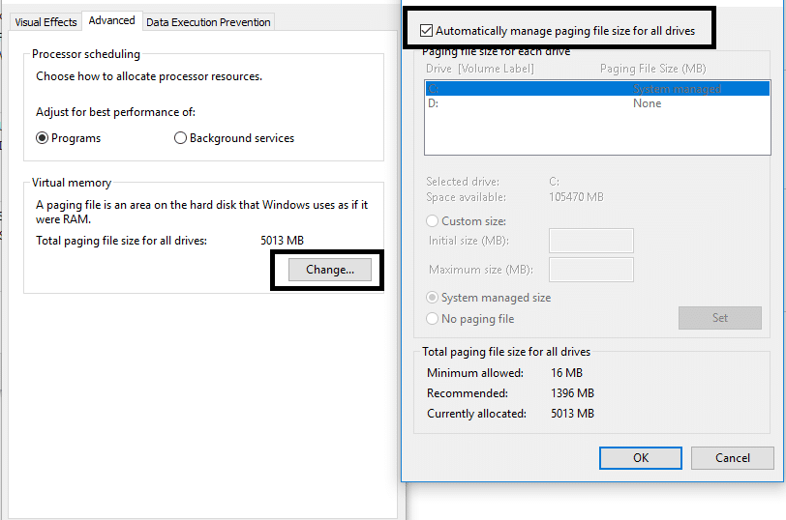Uncheck Automatically manage paging file size
This screenshot has width=786, height=520.
pyautogui.click(x=427, y=31)
